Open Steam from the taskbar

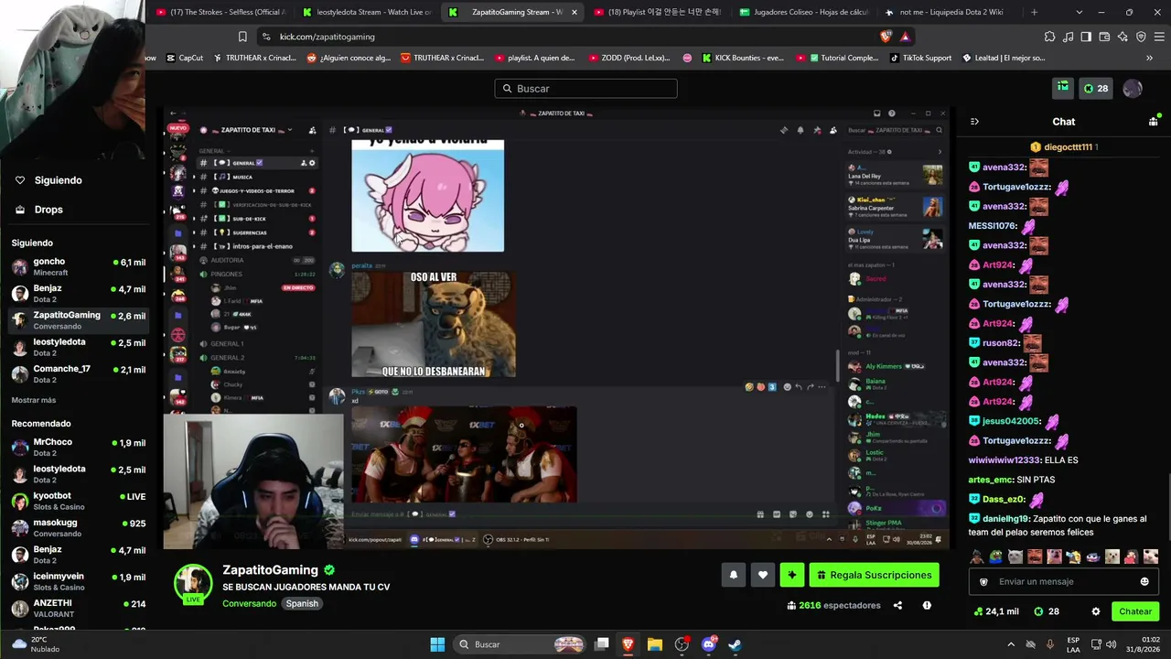[x=735, y=644]
